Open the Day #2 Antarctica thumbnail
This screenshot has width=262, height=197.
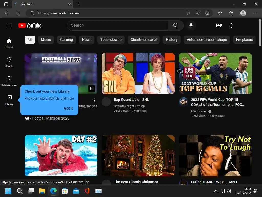61,156
